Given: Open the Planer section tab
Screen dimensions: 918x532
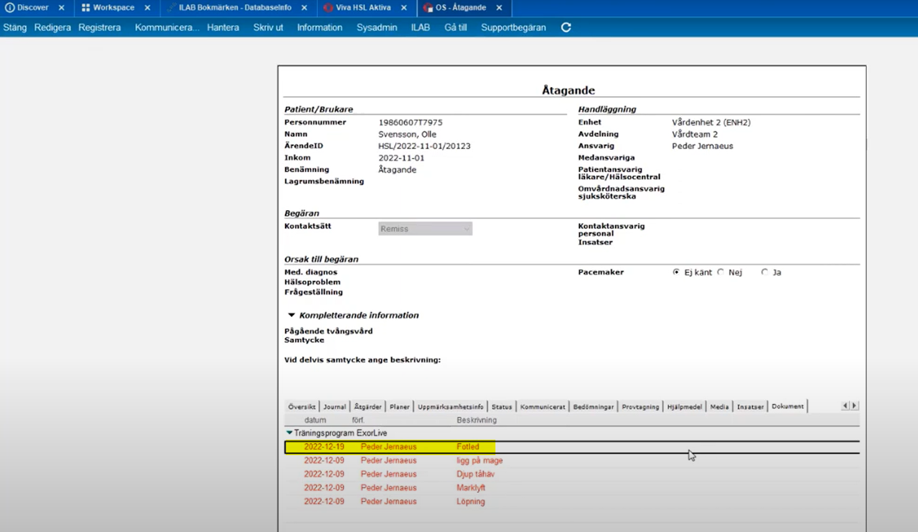Looking at the screenshot, I should 400,406.
